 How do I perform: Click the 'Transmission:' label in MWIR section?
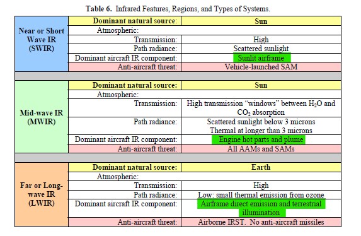[156, 103]
